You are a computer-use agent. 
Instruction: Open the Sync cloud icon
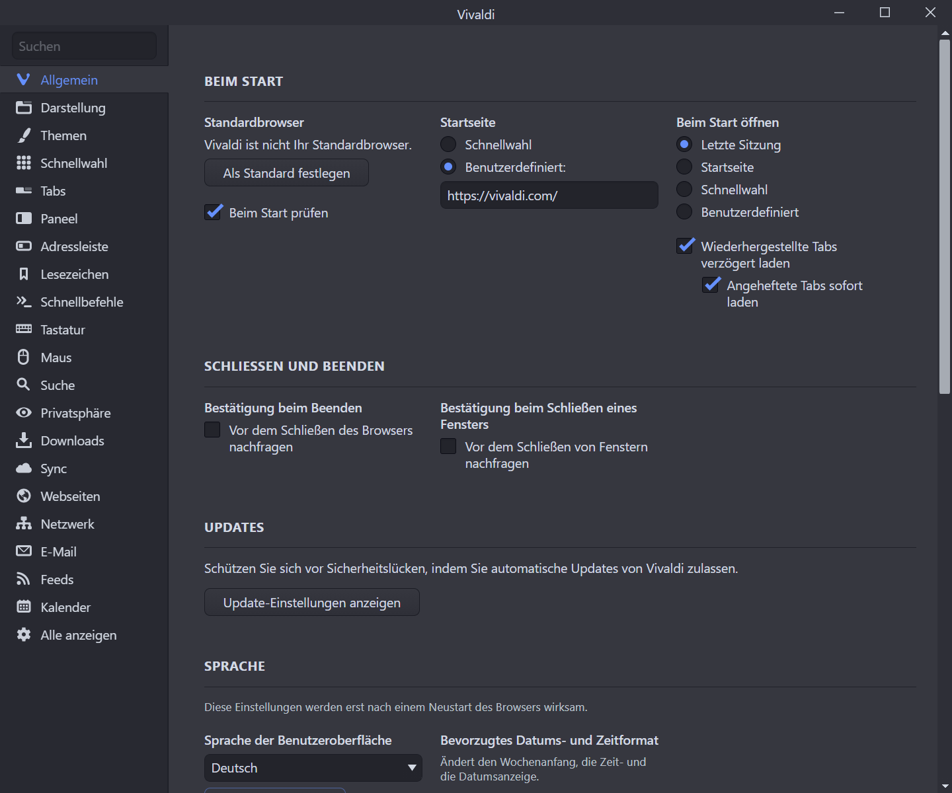pos(24,469)
